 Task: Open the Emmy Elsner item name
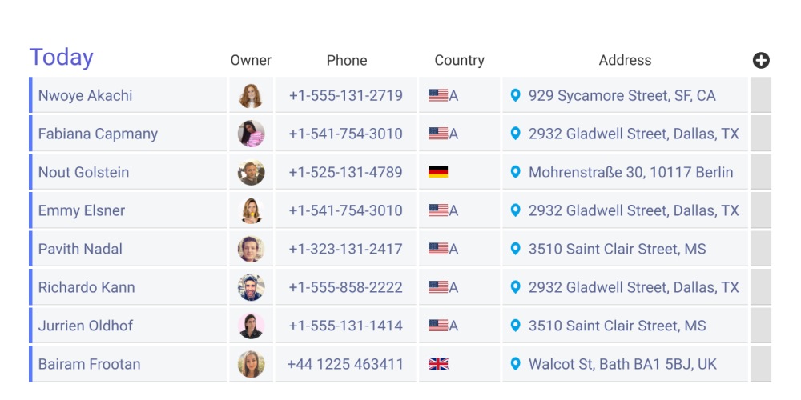pos(82,210)
